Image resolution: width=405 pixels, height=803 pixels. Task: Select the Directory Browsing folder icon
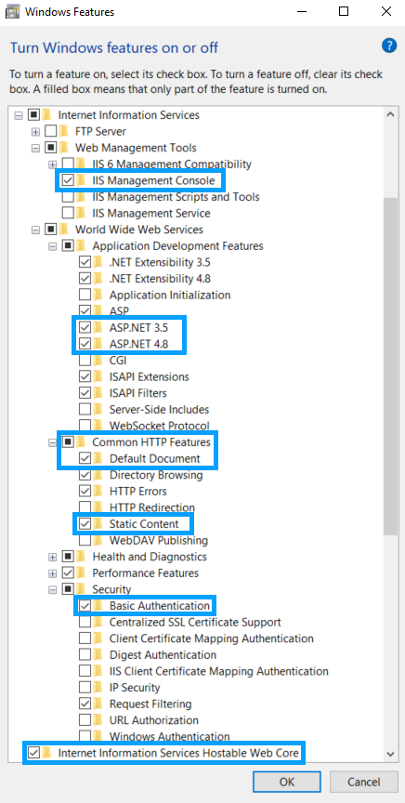coord(98,475)
